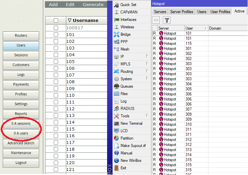248x175 pixels.
Task: Expand the Tools submenu arrow
Action: 147,116
